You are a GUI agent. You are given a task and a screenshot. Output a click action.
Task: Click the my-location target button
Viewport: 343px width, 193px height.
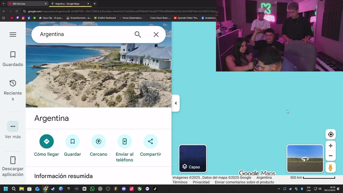pyautogui.click(x=331, y=135)
